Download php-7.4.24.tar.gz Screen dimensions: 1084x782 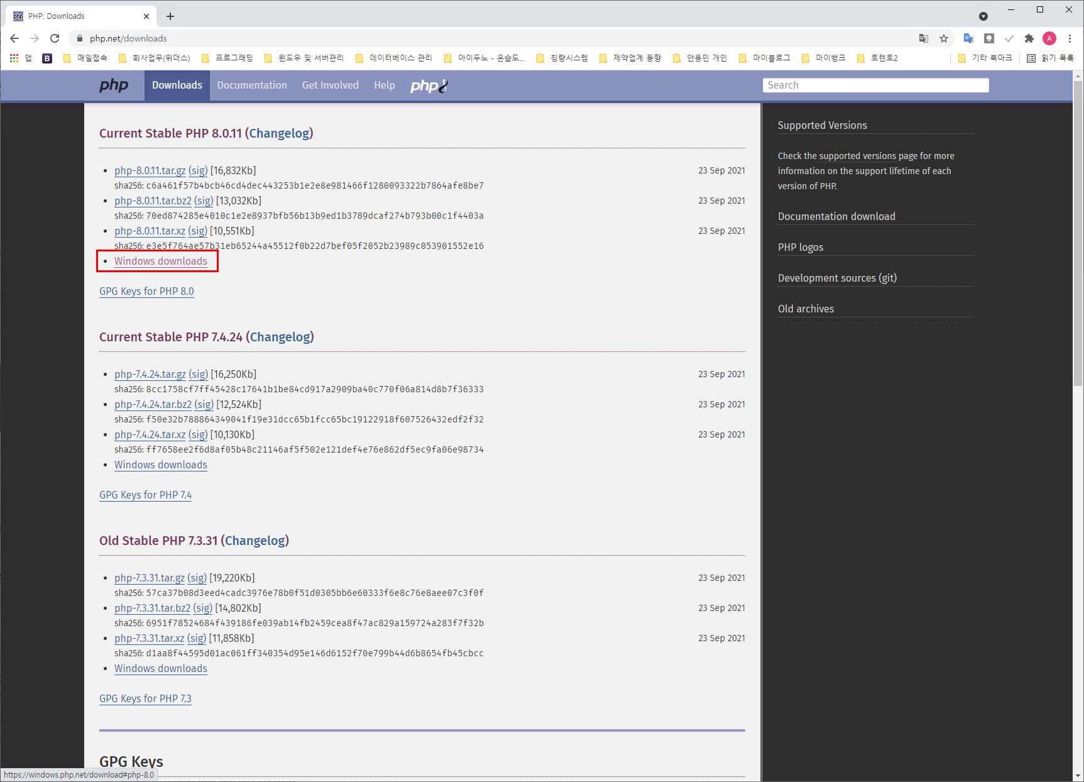(150, 374)
